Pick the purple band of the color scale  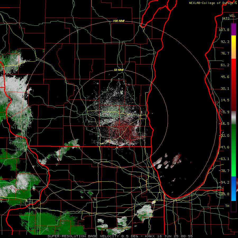click(234, 29)
